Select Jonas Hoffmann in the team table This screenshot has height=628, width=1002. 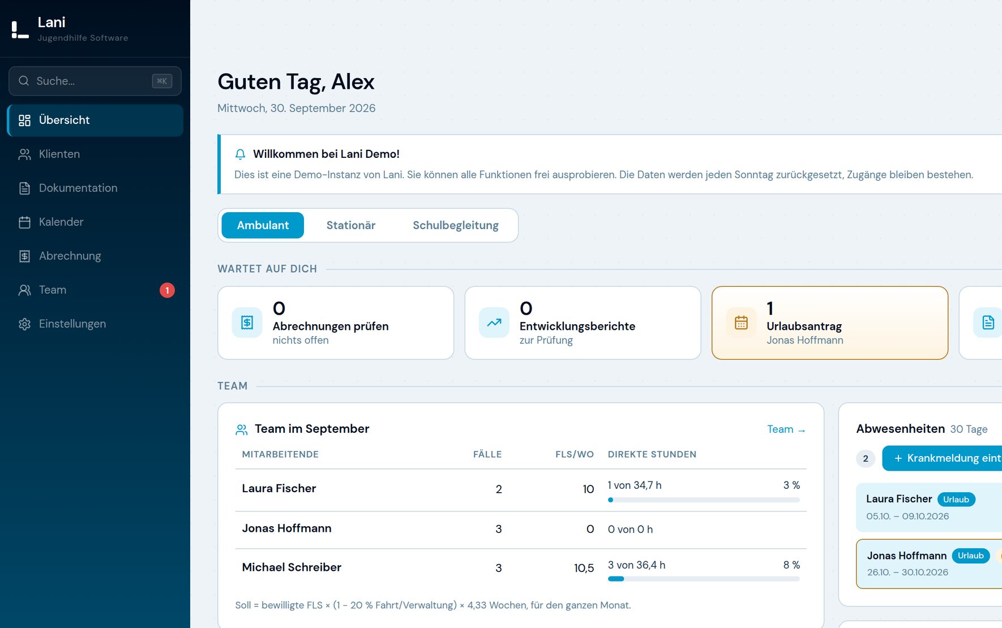click(x=286, y=528)
